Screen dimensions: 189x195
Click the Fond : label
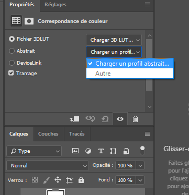(106, 180)
